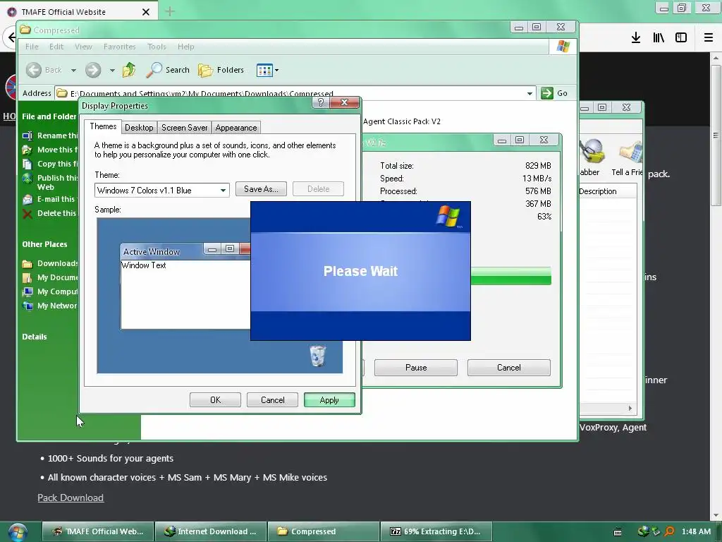Pause the 7-Zip extraction
Viewport: 722px width, 542px height.
[416, 367]
